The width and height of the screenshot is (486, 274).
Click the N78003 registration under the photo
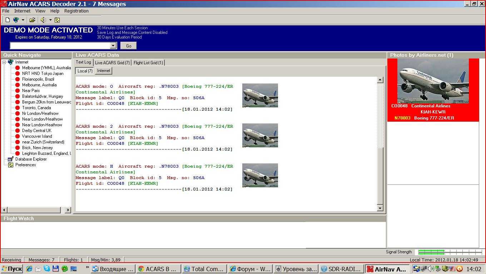point(402,118)
